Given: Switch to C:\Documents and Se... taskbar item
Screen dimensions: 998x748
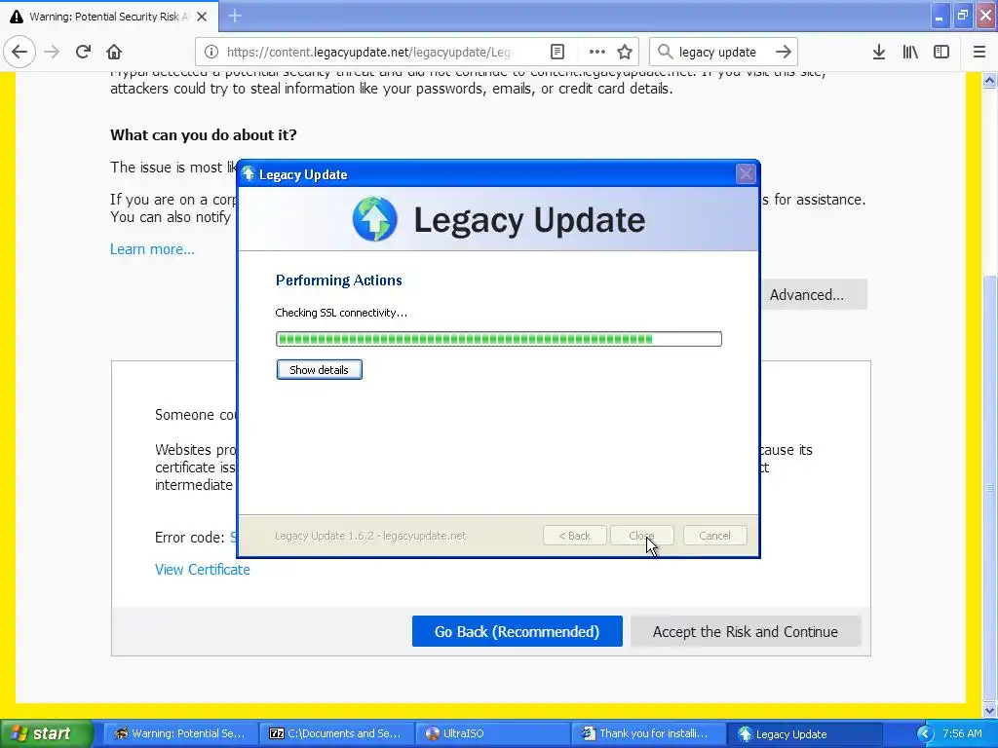Looking at the screenshot, I should (336, 733).
